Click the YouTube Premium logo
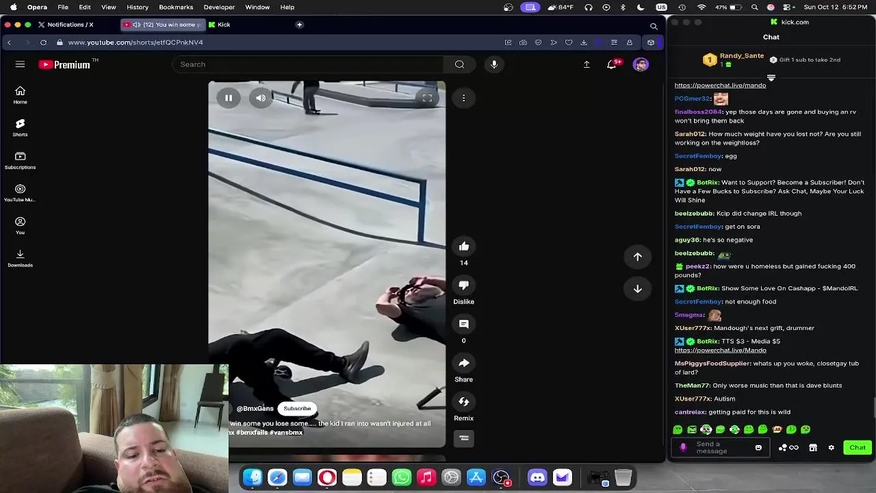The height and width of the screenshot is (493, 876). [x=64, y=64]
